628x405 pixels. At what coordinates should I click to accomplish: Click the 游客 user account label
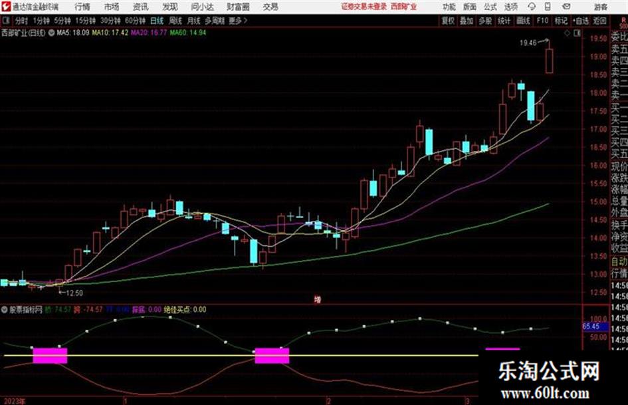(x=601, y=7)
